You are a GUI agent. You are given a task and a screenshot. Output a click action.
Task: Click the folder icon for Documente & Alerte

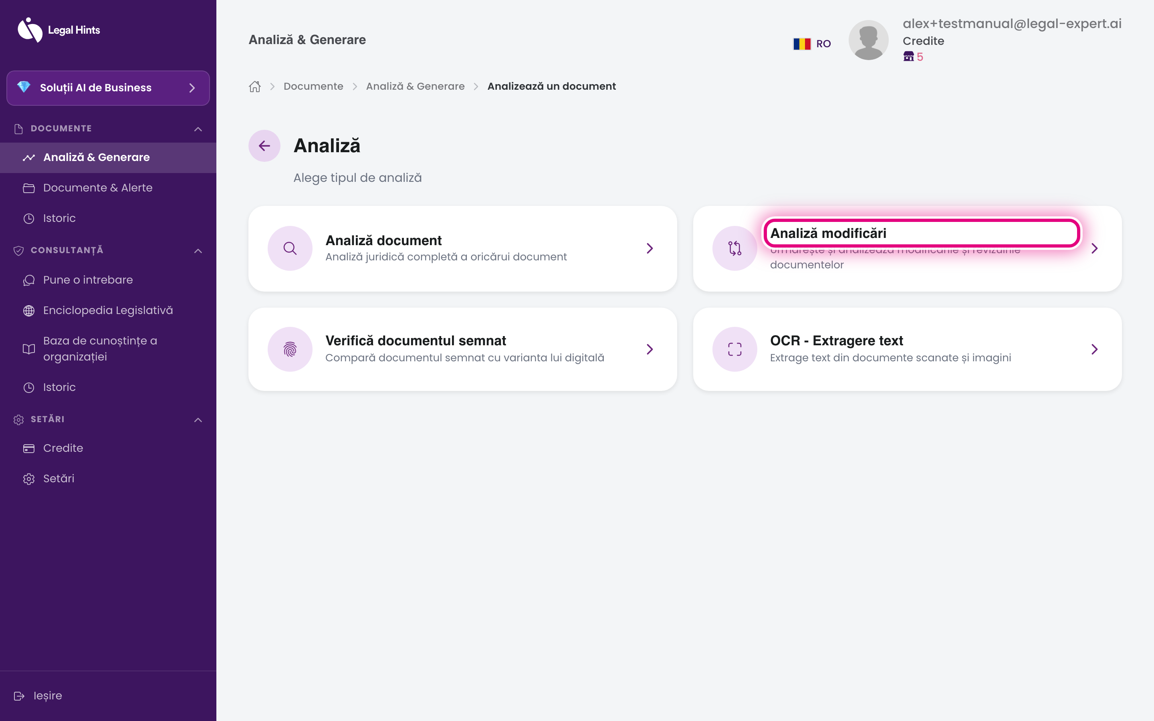click(x=28, y=188)
